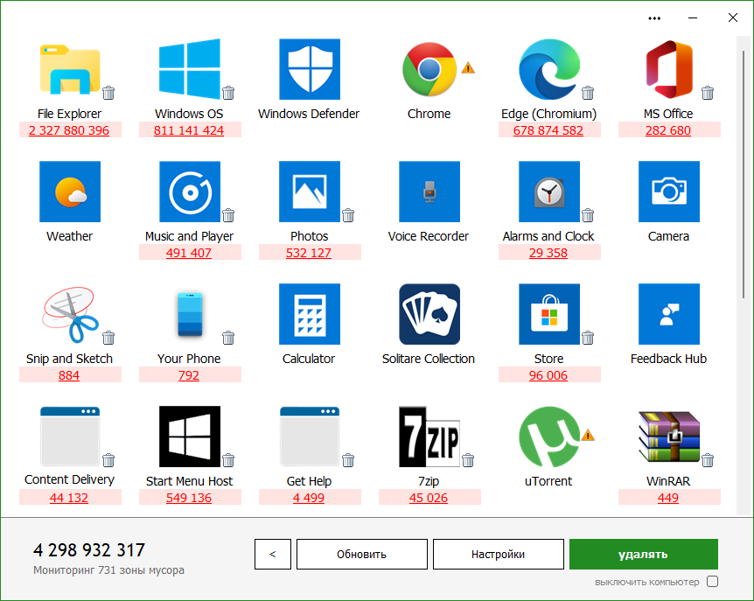
Task: Click the warning triangle next to uTorrent
Action: (x=588, y=435)
